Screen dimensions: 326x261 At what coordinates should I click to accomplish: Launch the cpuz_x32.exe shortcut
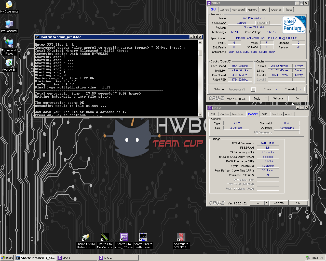[x=124, y=241]
